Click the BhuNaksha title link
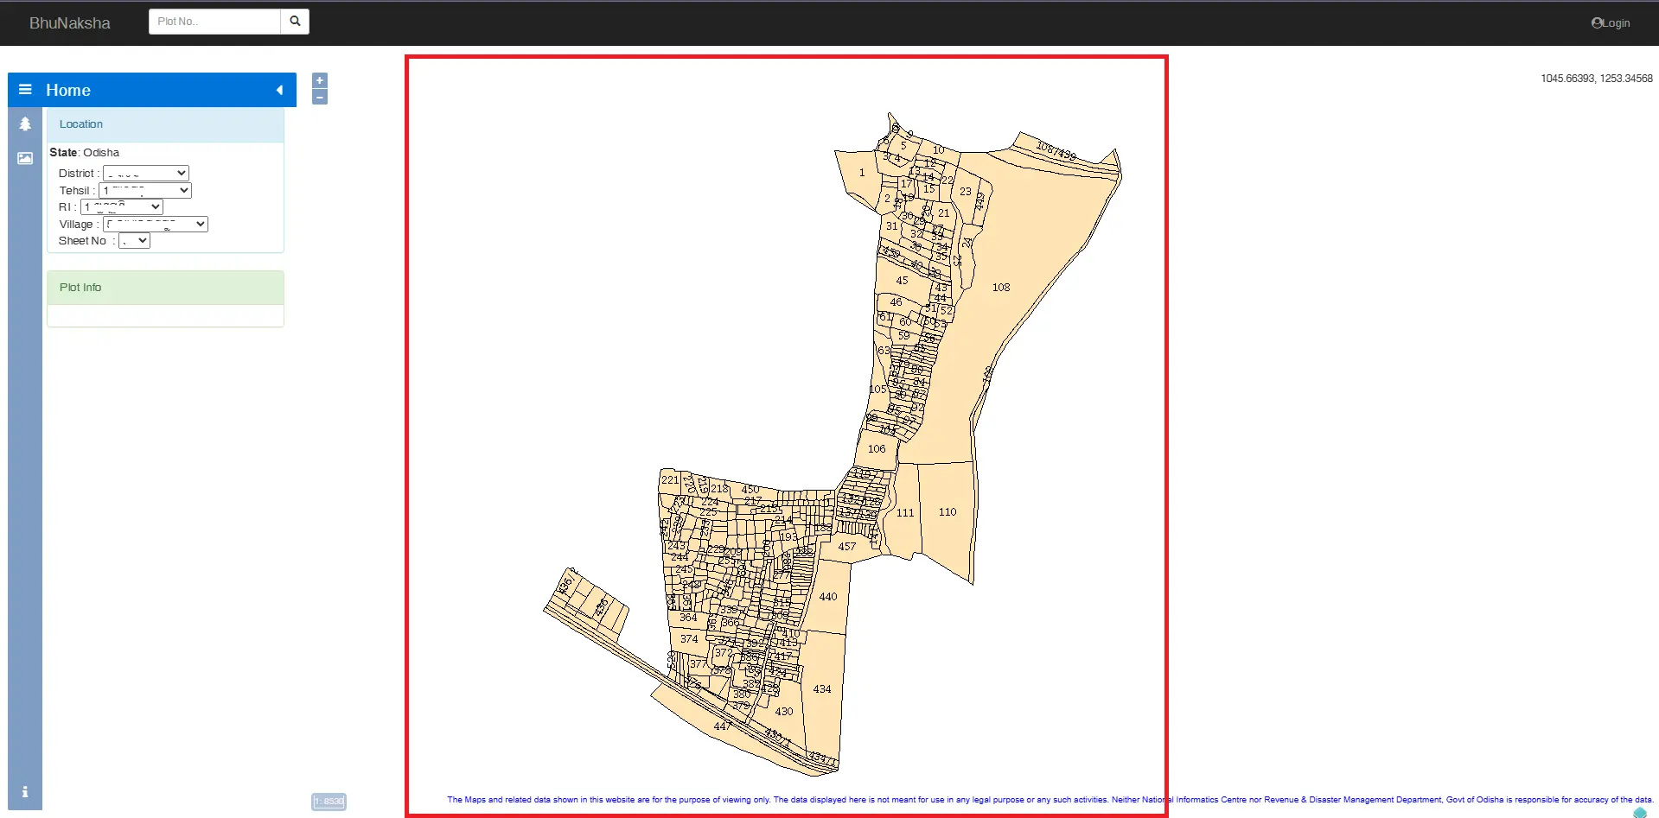Viewport: 1659px width, 818px height. (x=69, y=22)
